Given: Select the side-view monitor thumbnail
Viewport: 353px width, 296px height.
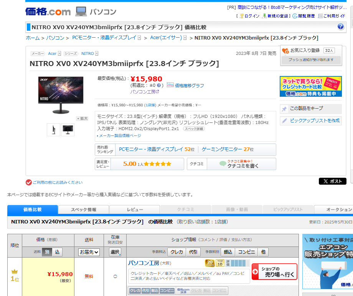Looking at the screenshot, I should (x=53, y=130).
